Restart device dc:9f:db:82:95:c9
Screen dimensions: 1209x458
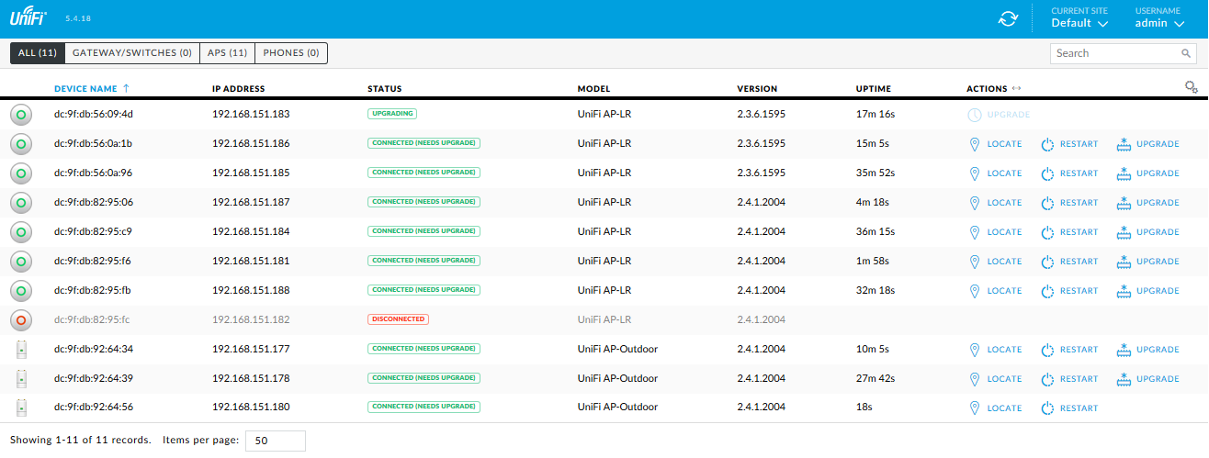1069,232
